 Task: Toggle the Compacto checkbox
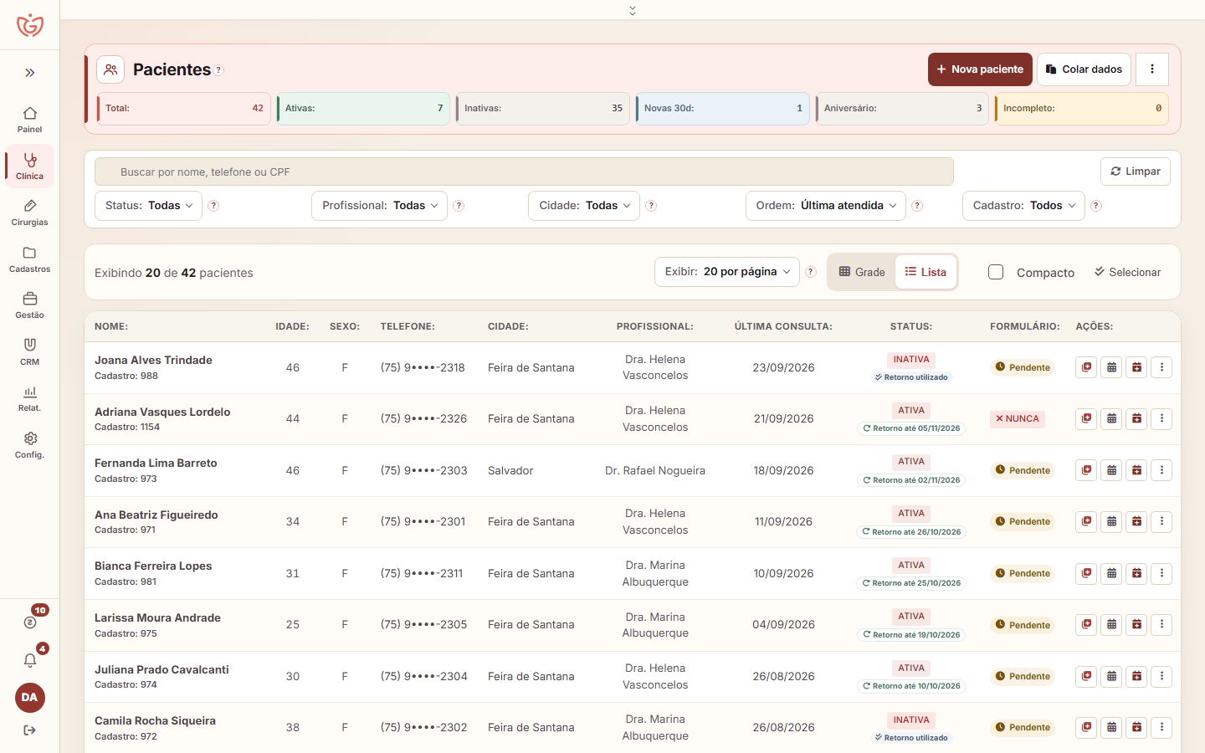tap(996, 272)
